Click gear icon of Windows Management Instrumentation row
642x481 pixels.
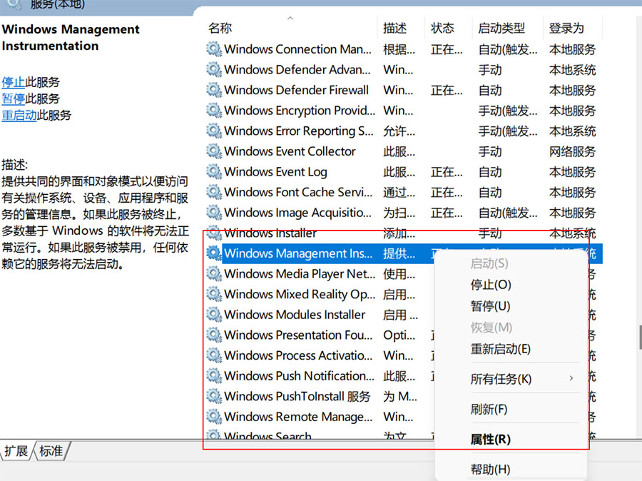pyautogui.click(x=214, y=253)
